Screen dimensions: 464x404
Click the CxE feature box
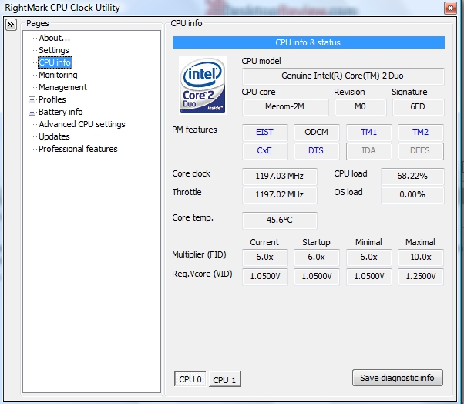click(265, 151)
